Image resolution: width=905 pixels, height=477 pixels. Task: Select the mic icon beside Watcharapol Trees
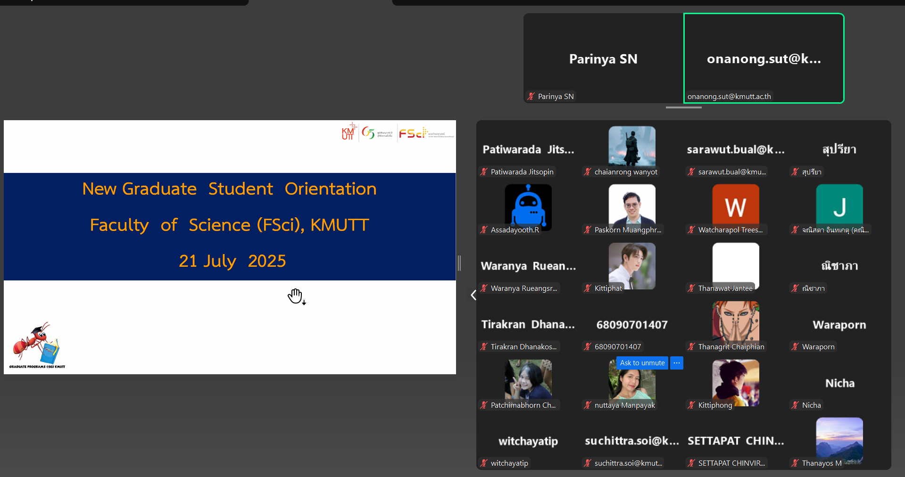pyautogui.click(x=691, y=230)
